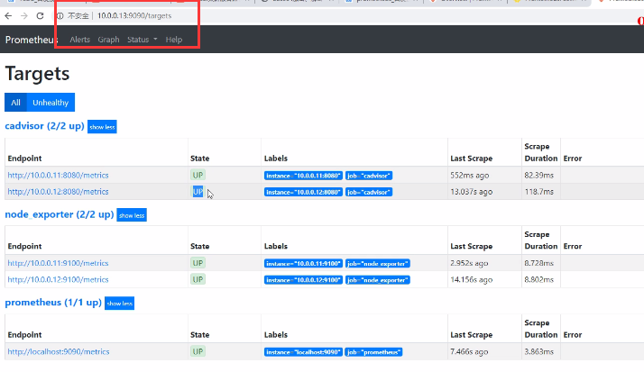644x372 pixels.
Task: Click last scrape value 14.156s ago
Action: [x=471, y=279]
